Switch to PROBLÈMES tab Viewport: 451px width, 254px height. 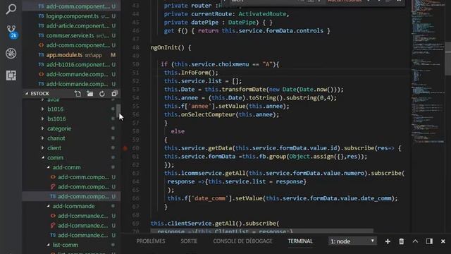pyautogui.click(x=151, y=241)
